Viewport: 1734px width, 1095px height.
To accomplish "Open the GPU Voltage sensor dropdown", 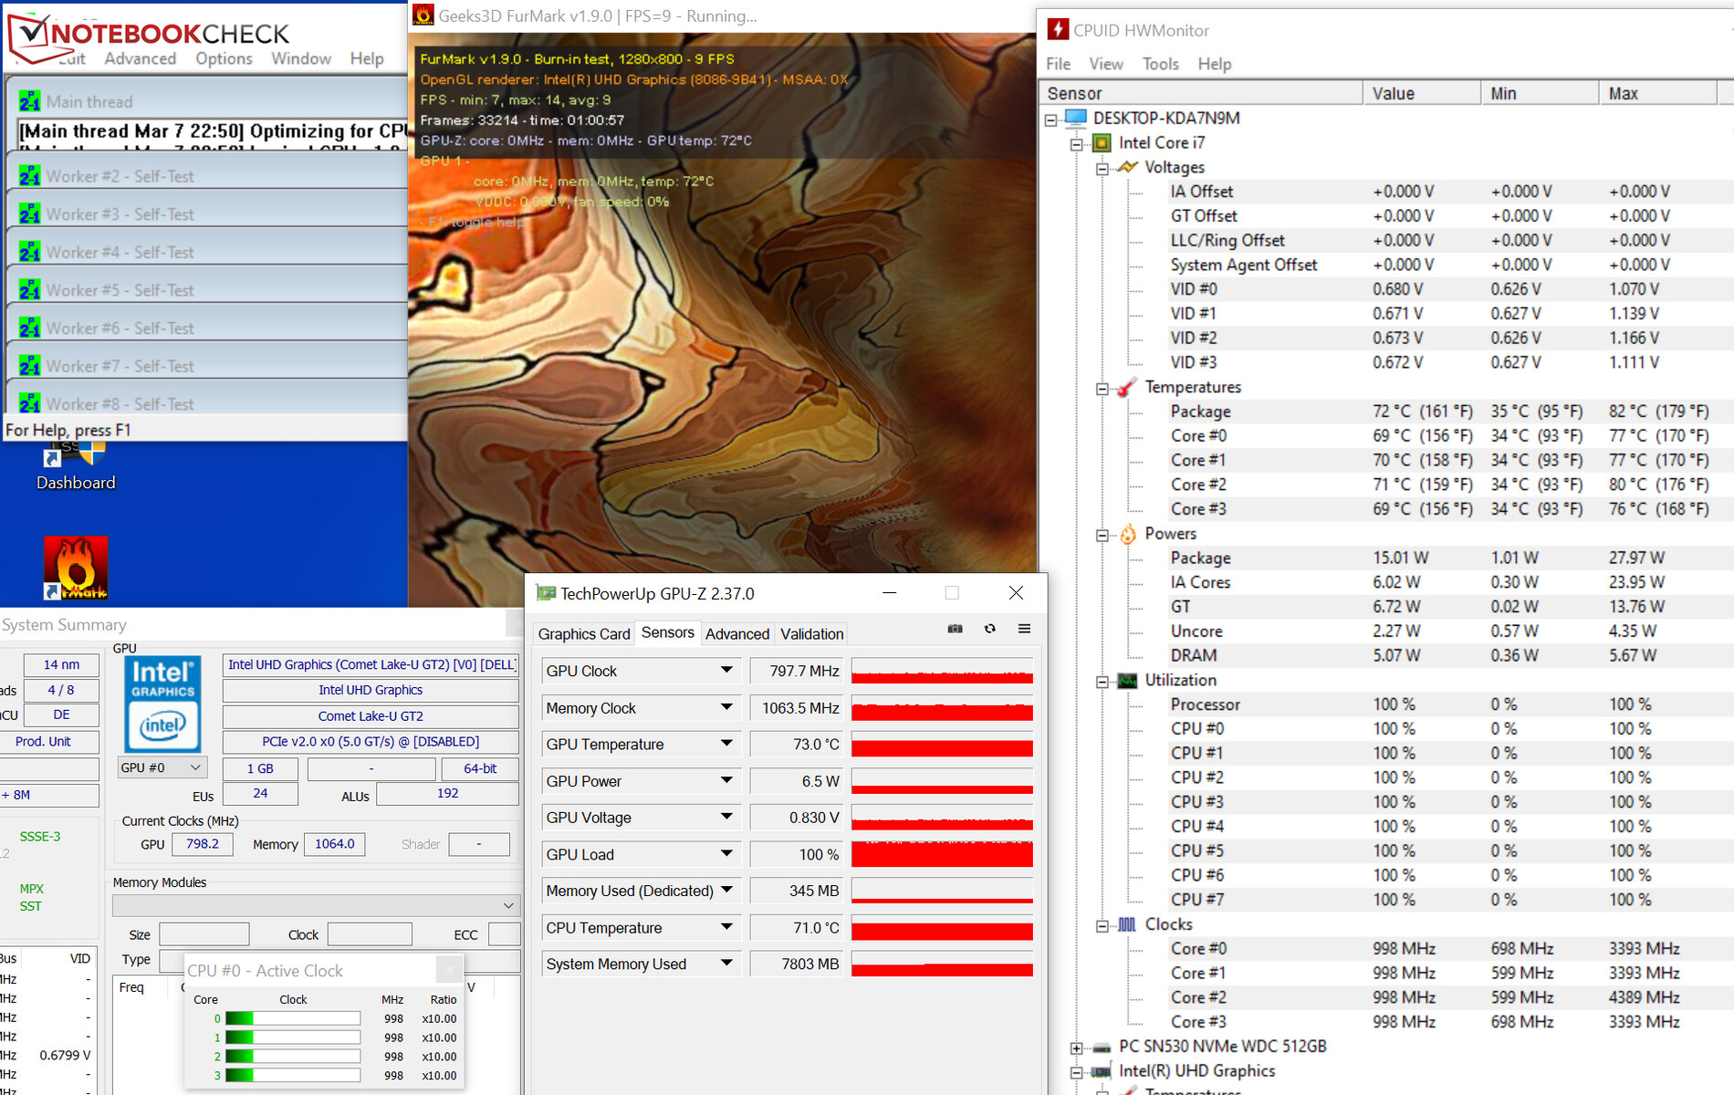I will (x=726, y=817).
